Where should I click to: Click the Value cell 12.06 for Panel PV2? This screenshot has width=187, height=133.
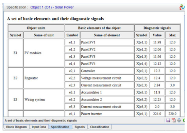(157, 50)
